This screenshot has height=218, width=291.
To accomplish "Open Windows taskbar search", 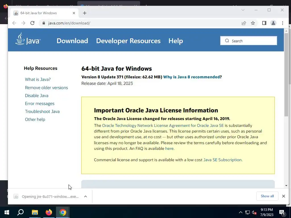I will [20, 212].
